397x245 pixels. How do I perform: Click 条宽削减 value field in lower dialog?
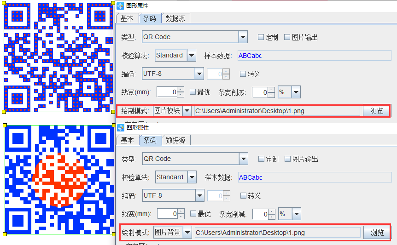[260, 214]
